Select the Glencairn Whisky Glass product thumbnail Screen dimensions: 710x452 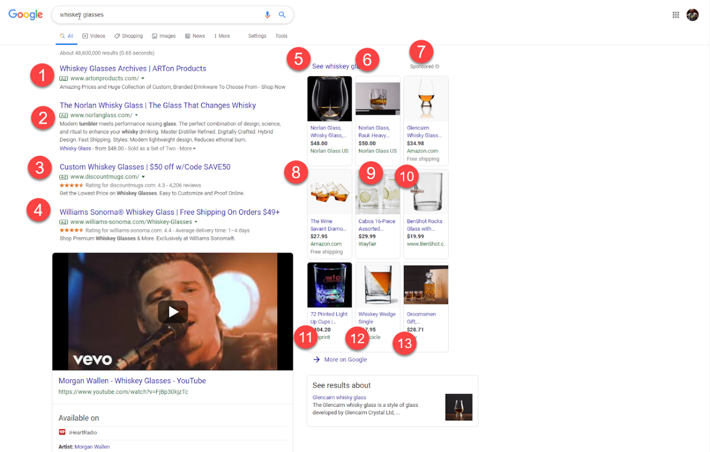(x=426, y=99)
